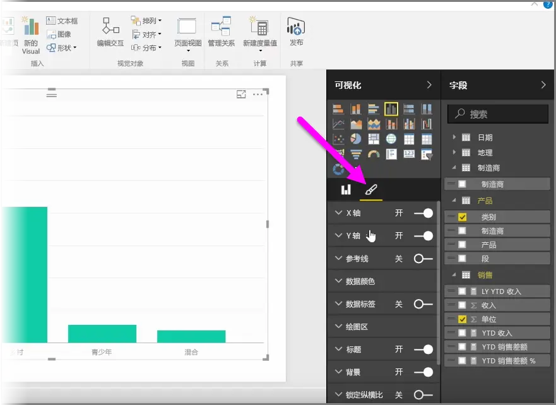Select the pie chart visualization

[356, 139]
